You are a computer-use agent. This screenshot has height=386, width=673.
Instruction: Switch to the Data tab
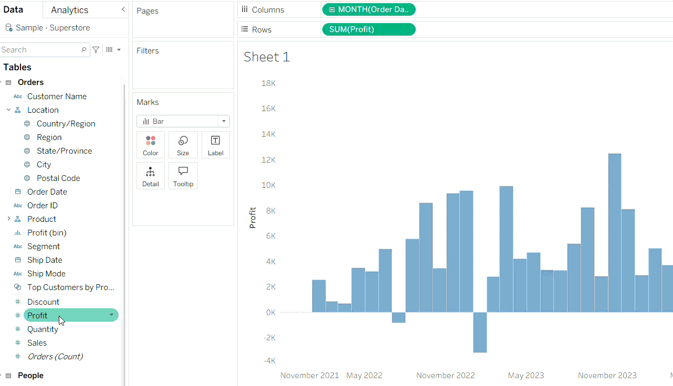pos(13,9)
